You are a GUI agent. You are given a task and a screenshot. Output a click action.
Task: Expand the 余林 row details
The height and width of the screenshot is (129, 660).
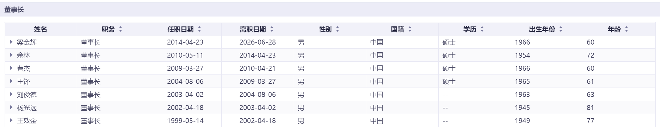click(11, 55)
